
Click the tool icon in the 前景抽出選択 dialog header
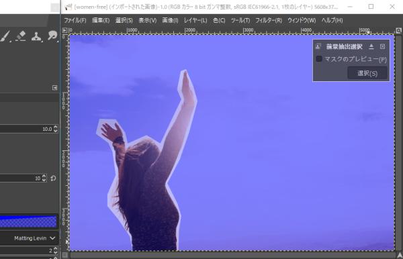318,46
